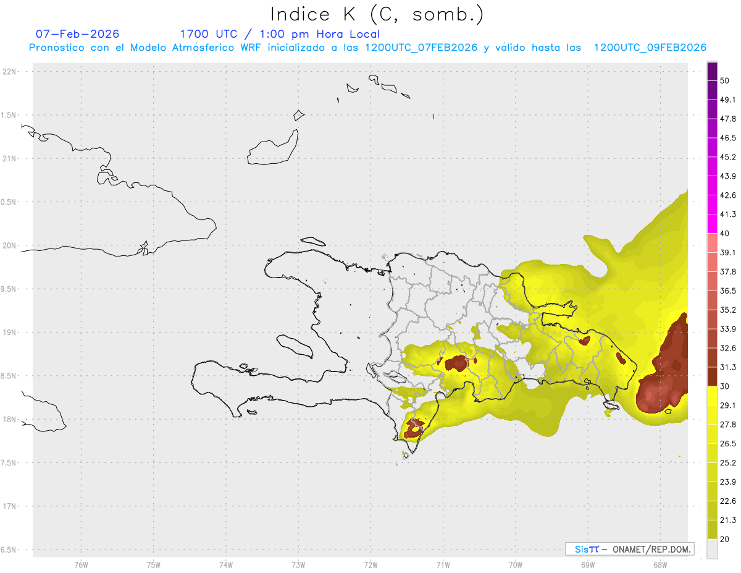Click the colorbar value '25.2'
This screenshot has height=573, width=741.
point(728,463)
